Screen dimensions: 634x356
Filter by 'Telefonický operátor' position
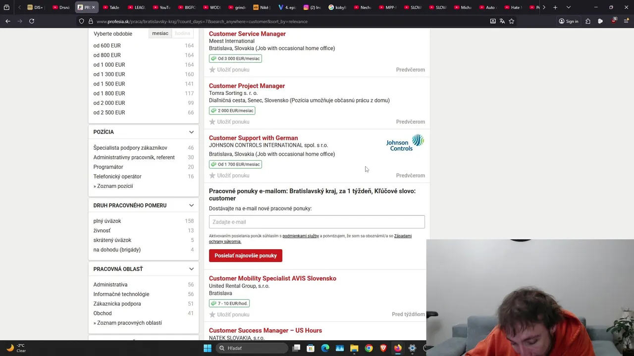click(117, 177)
